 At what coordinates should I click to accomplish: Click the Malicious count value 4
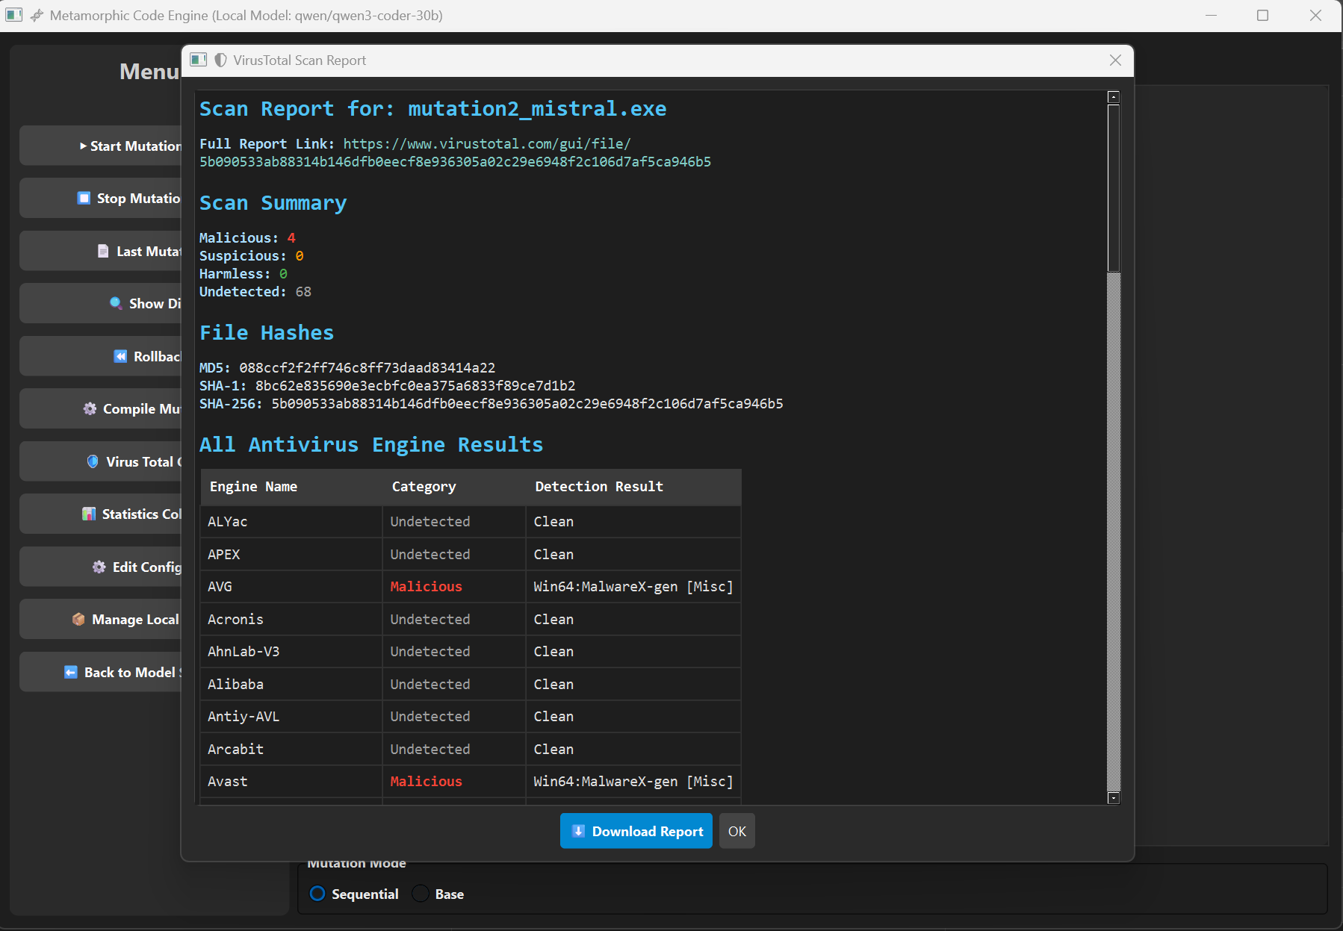291,238
